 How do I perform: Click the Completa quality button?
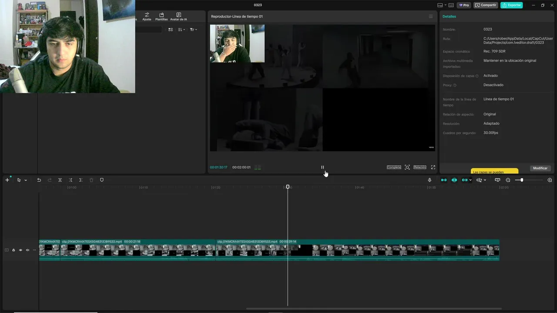tap(394, 167)
